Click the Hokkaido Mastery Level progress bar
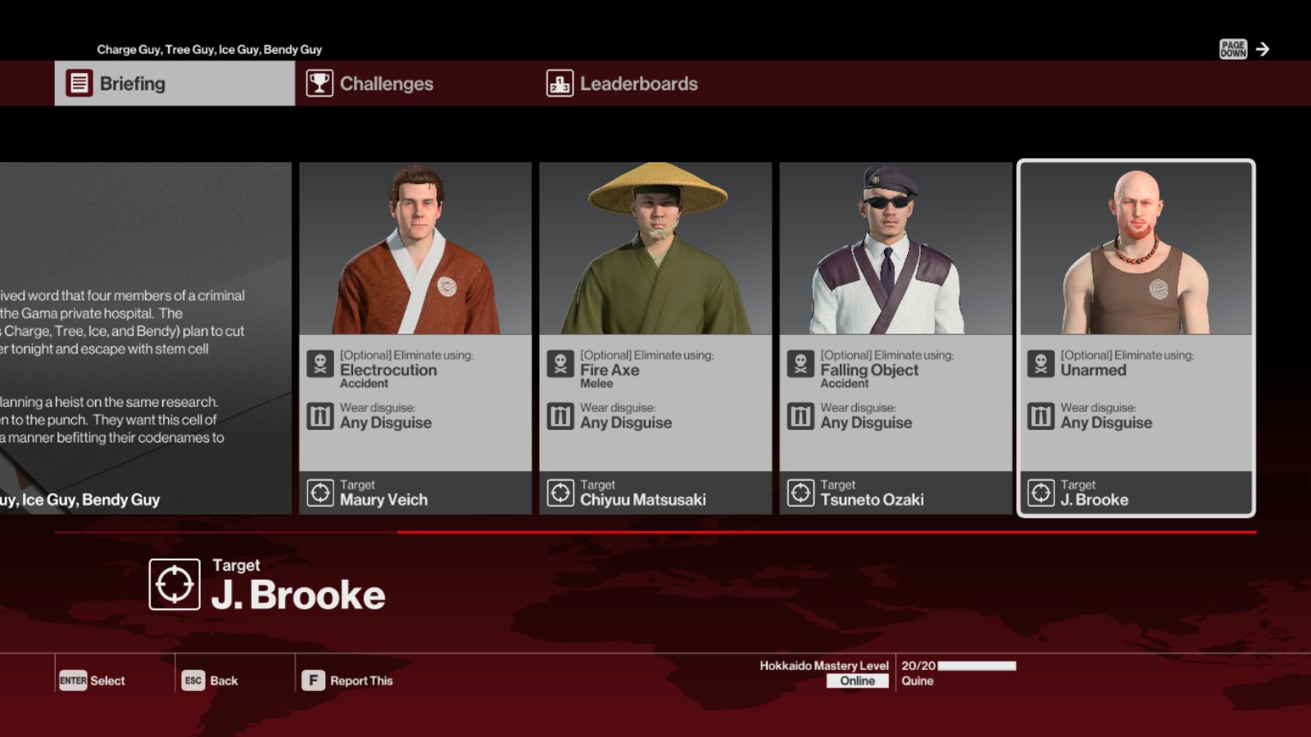 (x=977, y=666)
